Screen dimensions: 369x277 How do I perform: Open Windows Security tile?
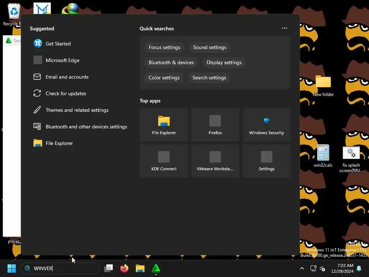[x=266, y=125]
